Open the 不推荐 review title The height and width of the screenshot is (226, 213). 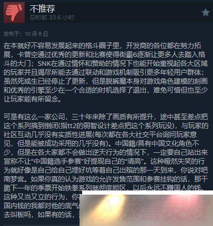pos(42,8)
